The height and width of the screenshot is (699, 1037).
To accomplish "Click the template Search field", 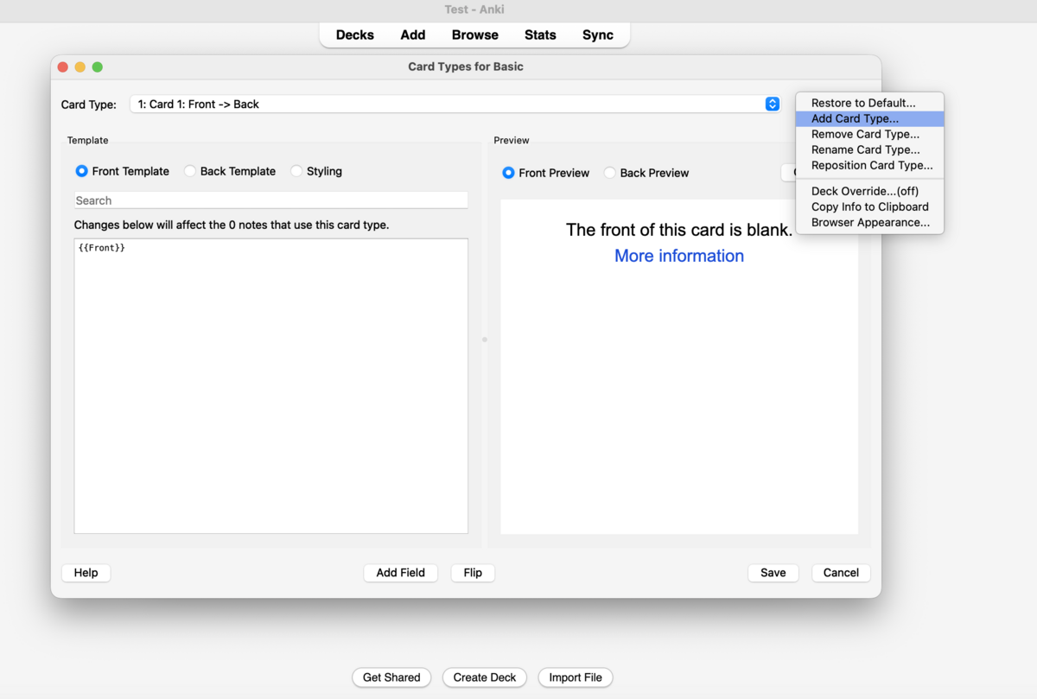I will tap(270, 200).
